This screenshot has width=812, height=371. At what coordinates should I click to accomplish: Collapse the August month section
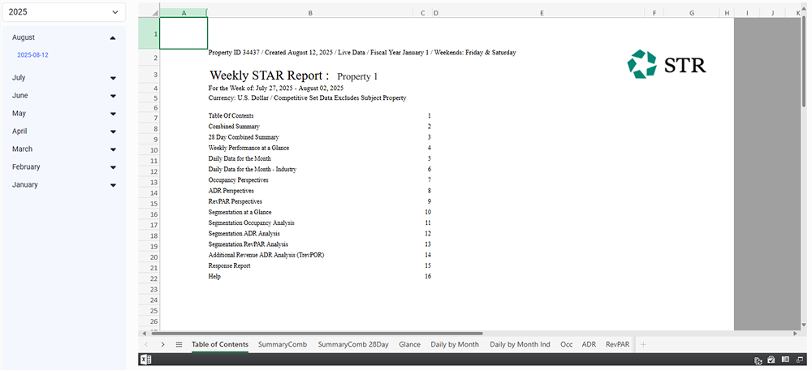(113, 38)
